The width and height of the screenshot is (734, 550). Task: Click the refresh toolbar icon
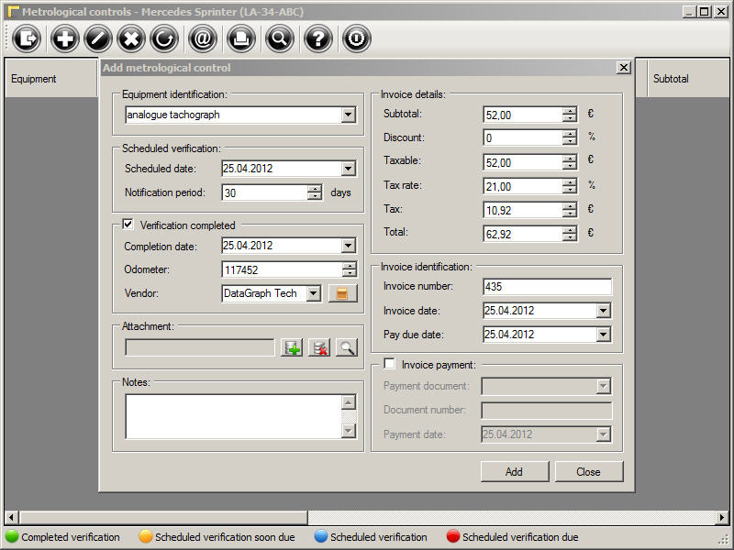164,38
